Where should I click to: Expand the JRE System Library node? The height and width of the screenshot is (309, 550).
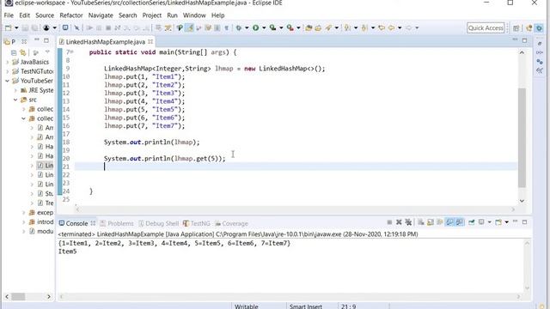pyautogui.click(x=15, y=90)
